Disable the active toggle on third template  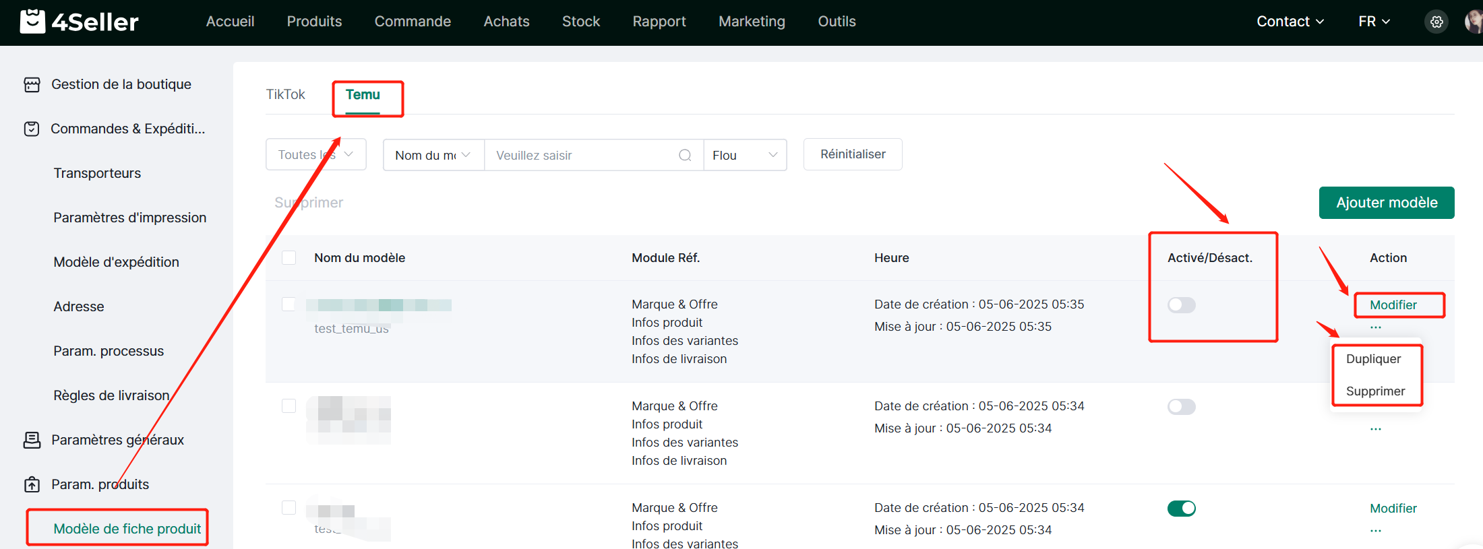pyautogui.click(x=1182, y=509)
